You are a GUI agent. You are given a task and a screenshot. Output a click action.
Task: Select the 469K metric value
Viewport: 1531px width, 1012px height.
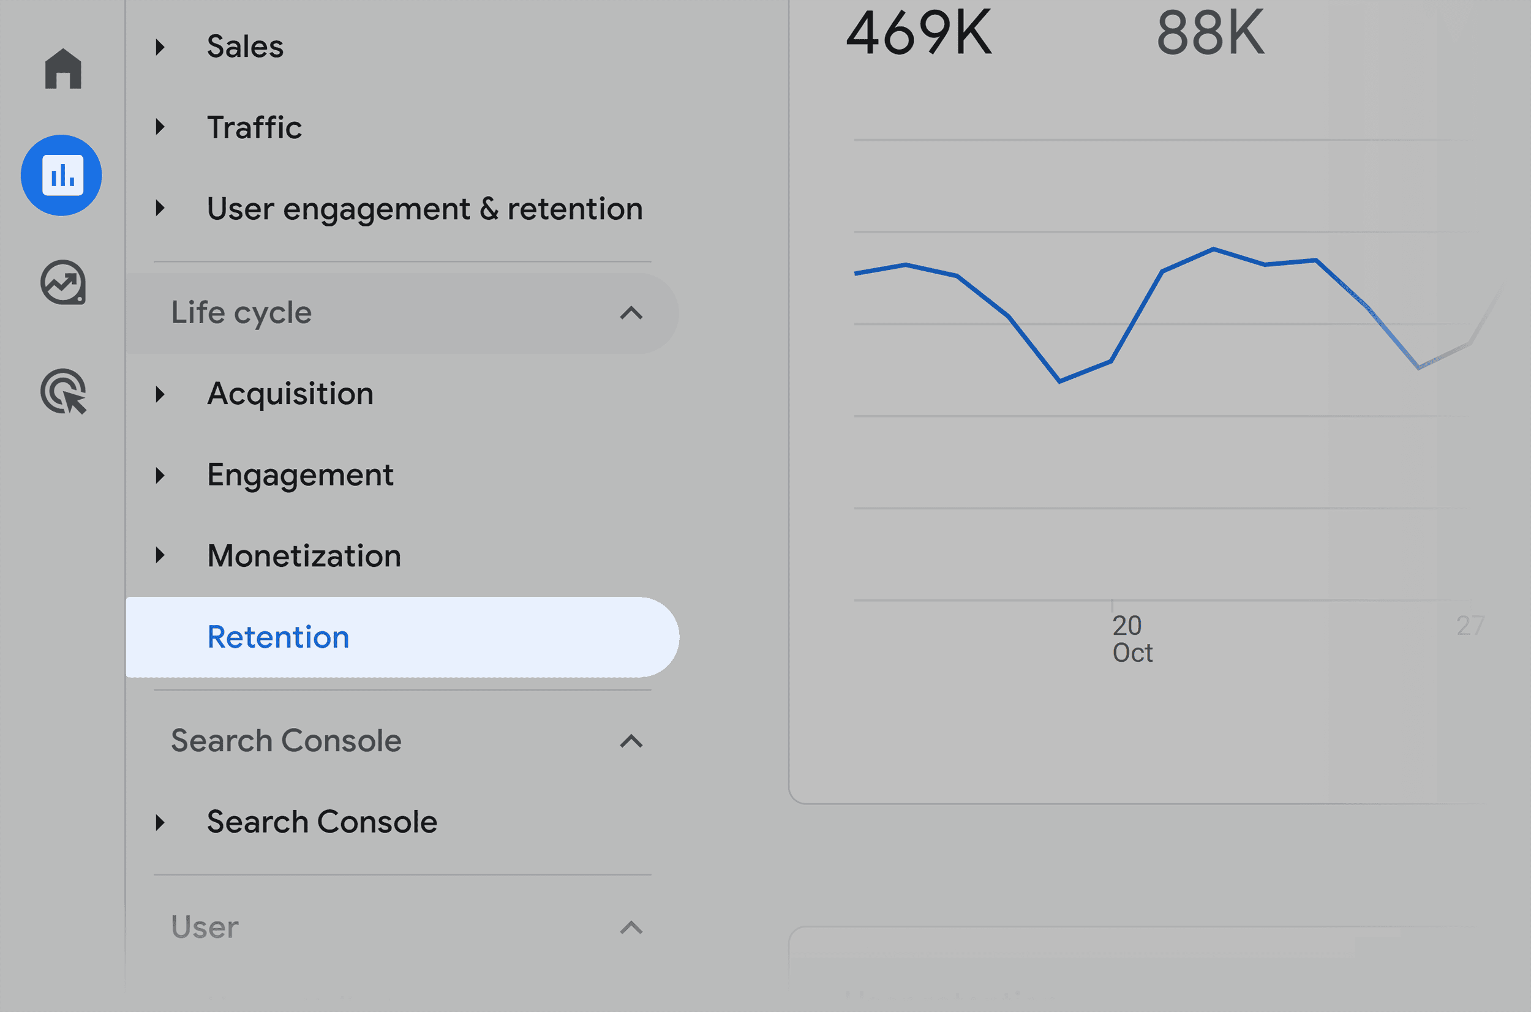tap(919, 32)
